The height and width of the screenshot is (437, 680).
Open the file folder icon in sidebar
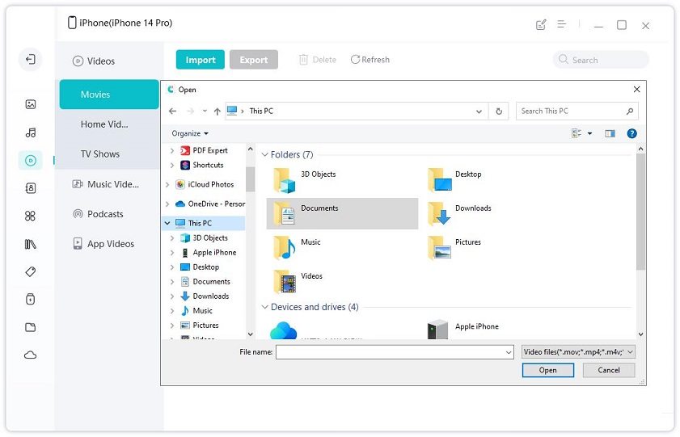(31, 327)
